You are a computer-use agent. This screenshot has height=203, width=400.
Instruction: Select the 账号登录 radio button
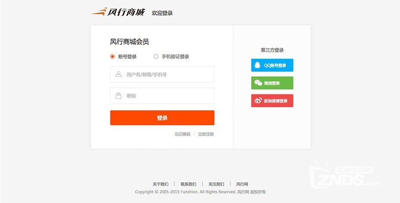[113, 57]
